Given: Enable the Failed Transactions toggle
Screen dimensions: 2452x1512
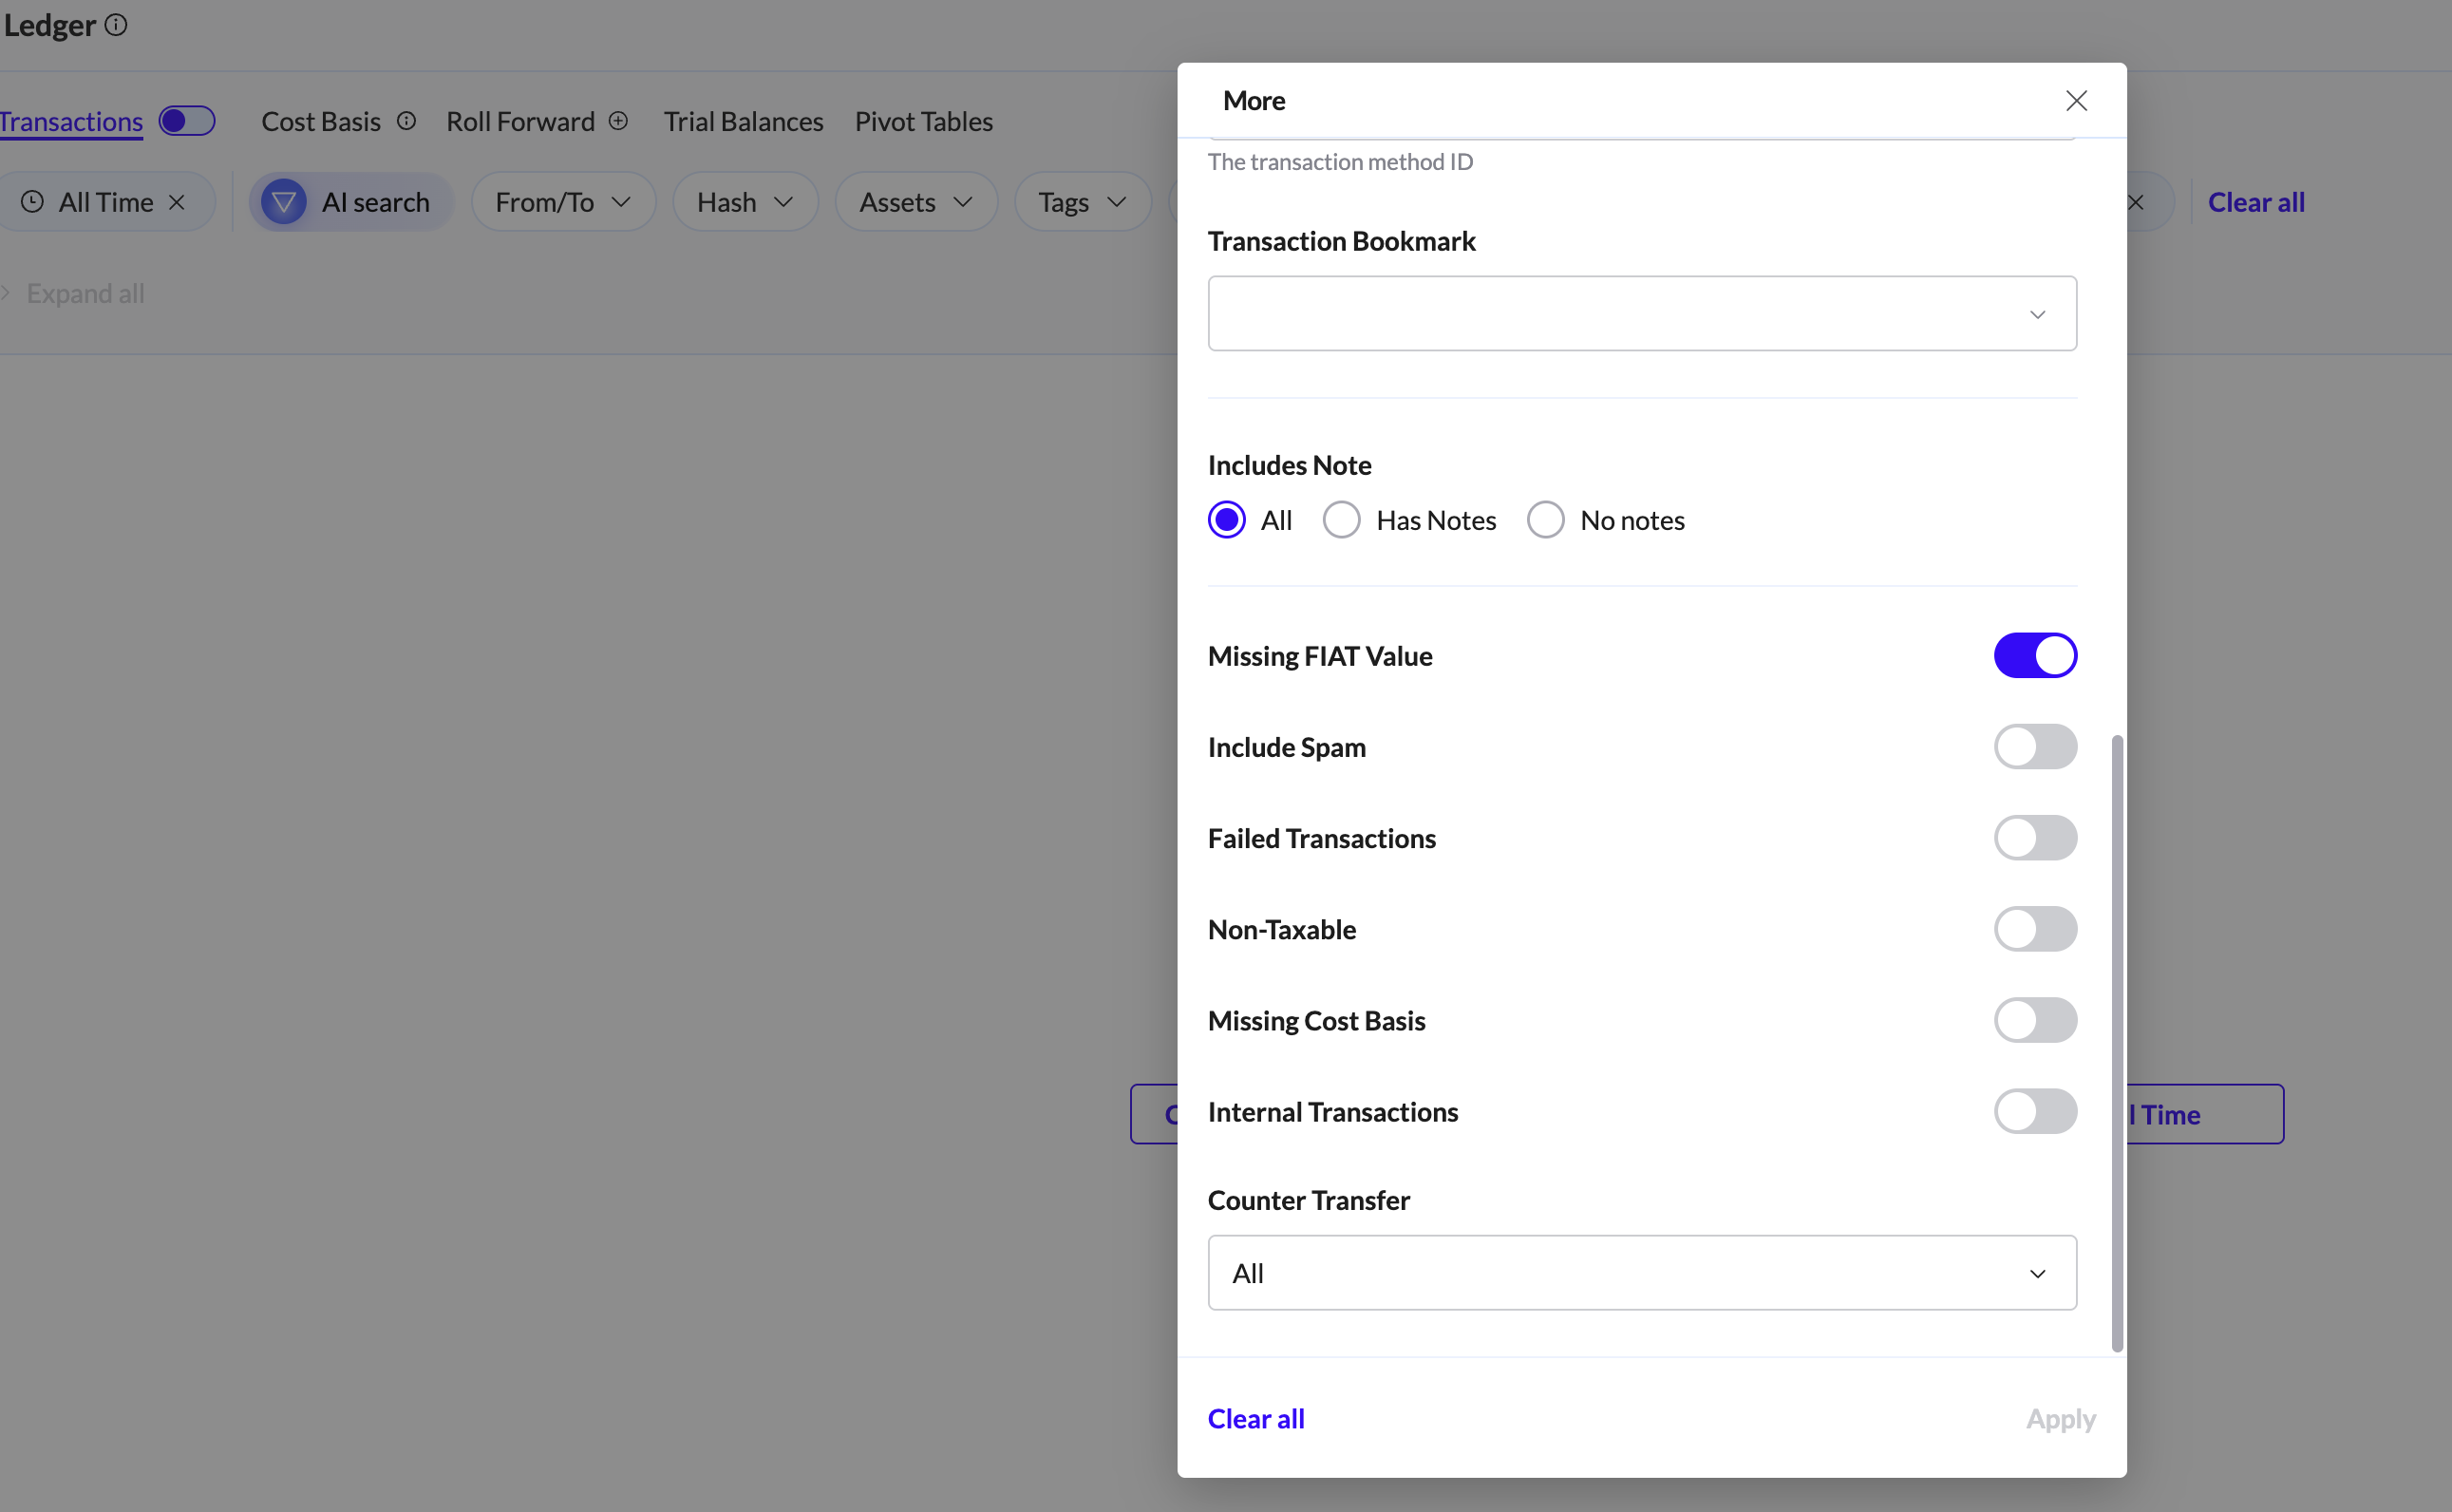Looking at the screenshot, I should click(2035, 838).
